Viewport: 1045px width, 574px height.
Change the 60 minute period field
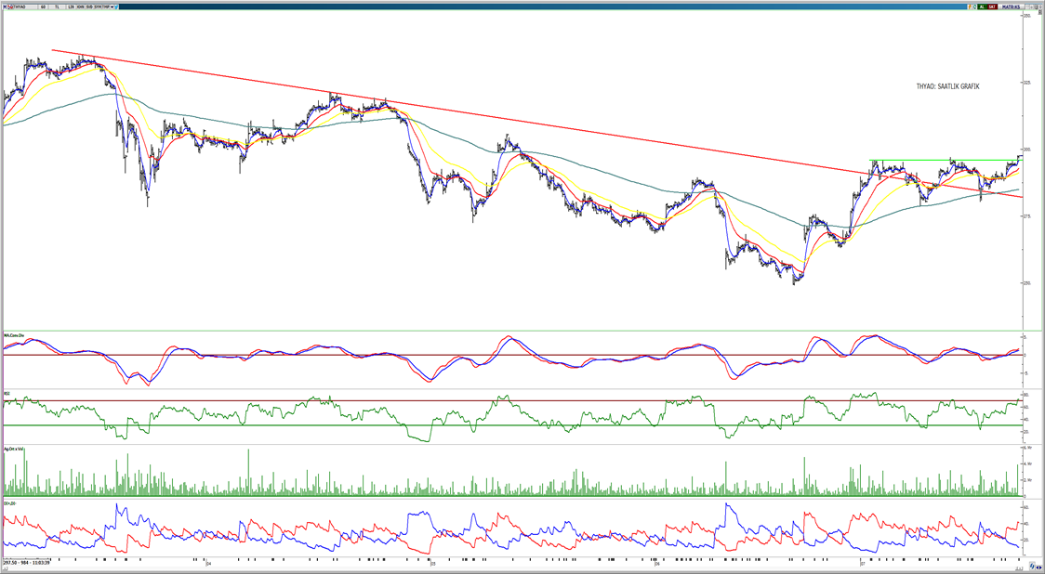click(x=43, y=7)
